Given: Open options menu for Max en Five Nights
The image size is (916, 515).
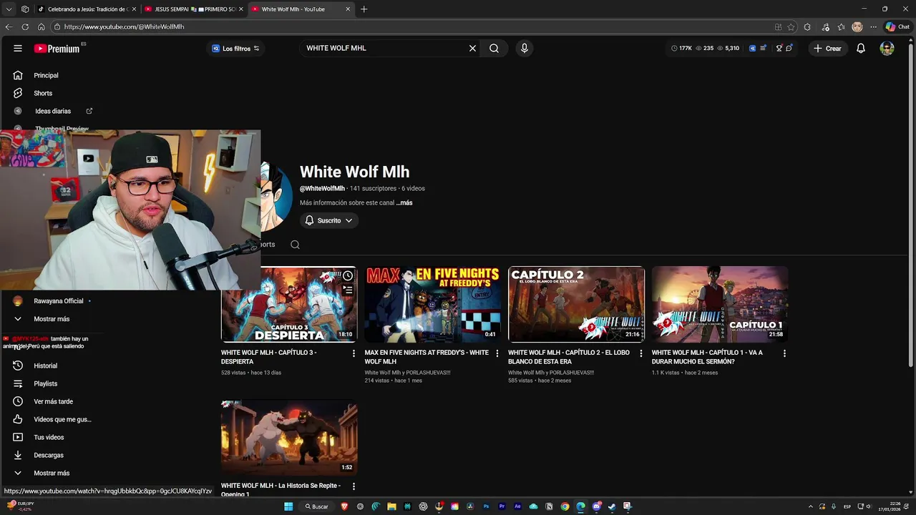Looking at the screenshot, I should click(x=497, y=353).
